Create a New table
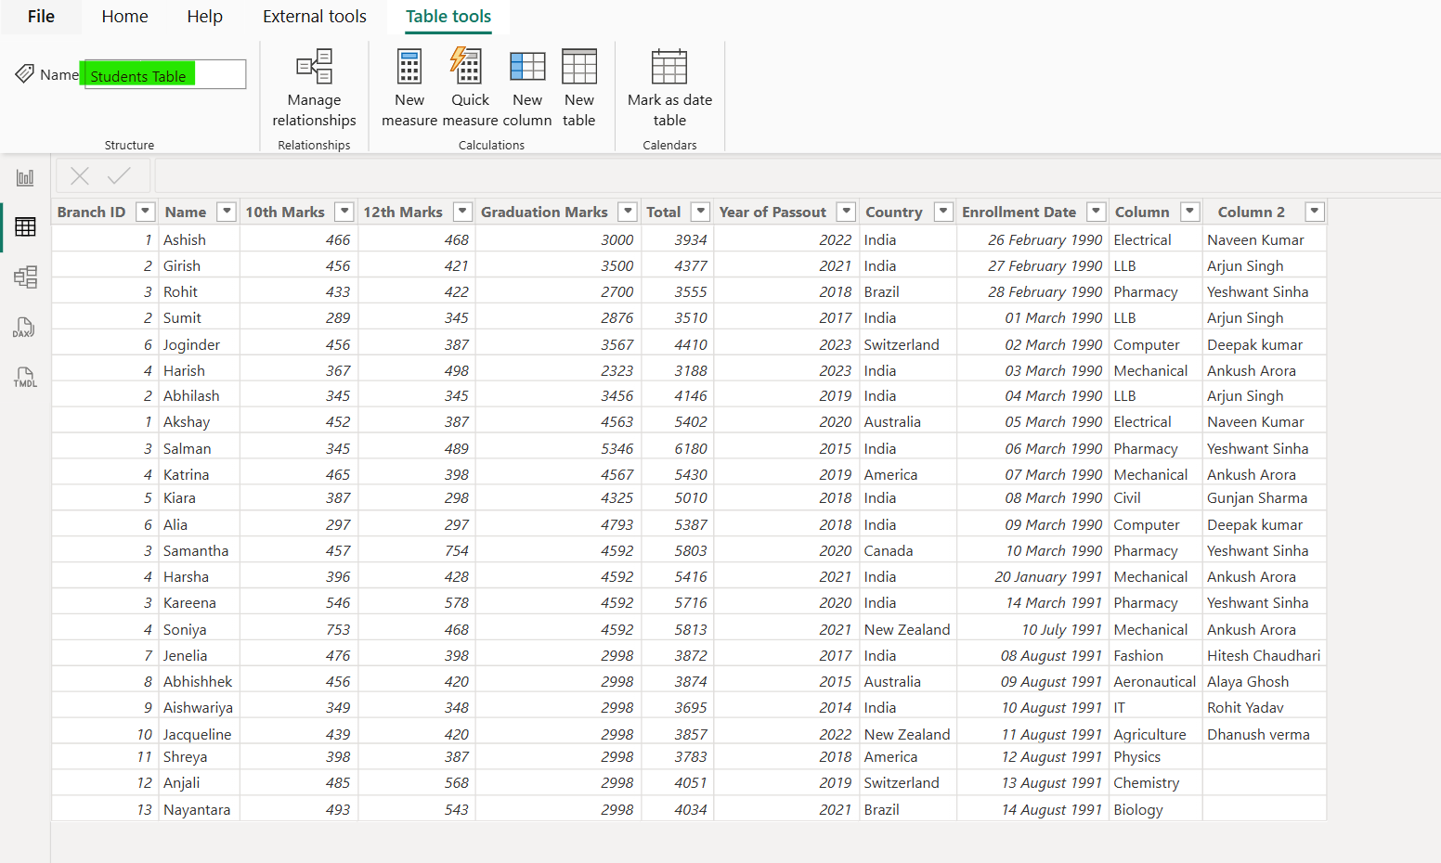The height and width of the screenshot is (863, 1441). point(579,86)
